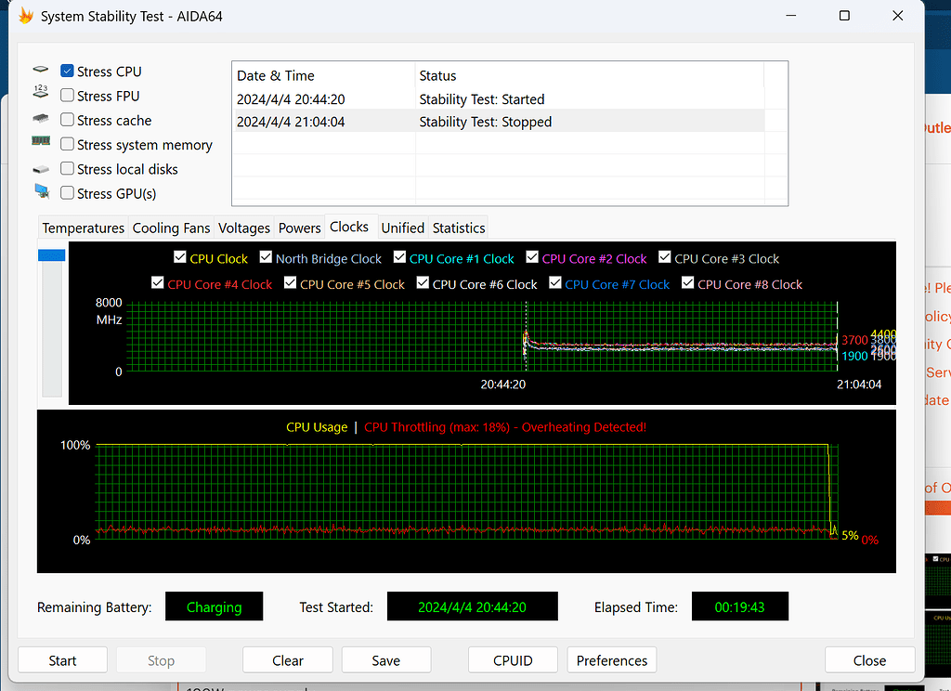Click the FPU icon beside Stress FPU
Image resolution: width=951 pixels, height=691 pixels.
point(41,95)
